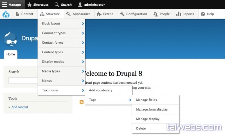Follow the Add content link
Image resolution: width=225 pixels, height=135 pixels.
(x=20, y=107)
